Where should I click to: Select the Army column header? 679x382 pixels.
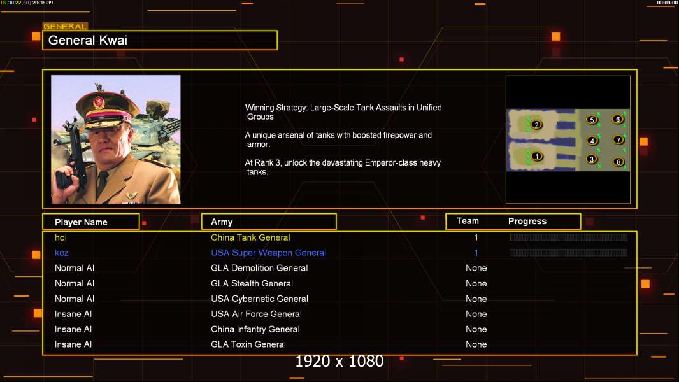(x=269, y=222)
